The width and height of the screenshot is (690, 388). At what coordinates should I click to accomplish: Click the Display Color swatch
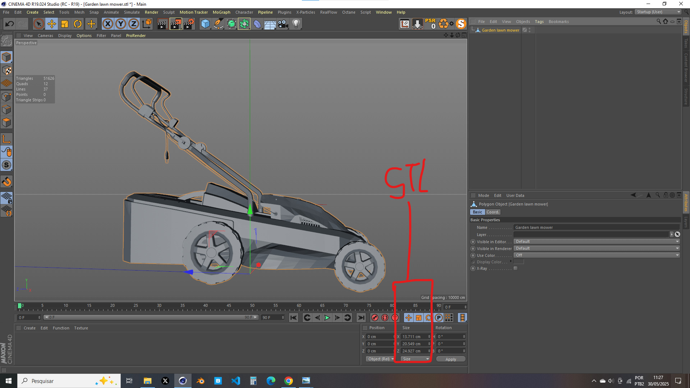pos(519,262)
